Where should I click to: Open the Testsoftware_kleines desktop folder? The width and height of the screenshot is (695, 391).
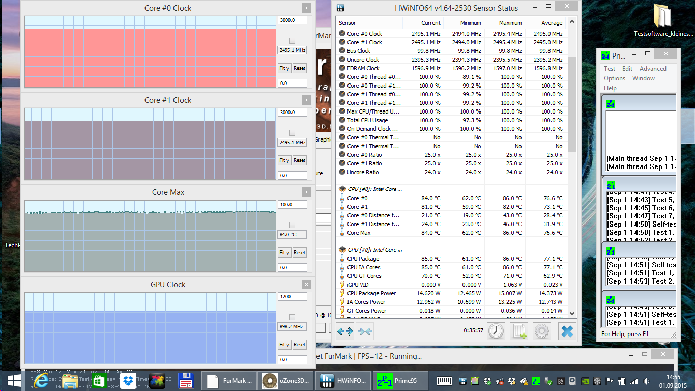coord(663,21)
